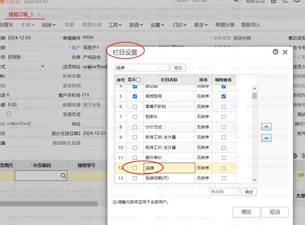
Task: Open 智能导入
Action: pos(251,25)
